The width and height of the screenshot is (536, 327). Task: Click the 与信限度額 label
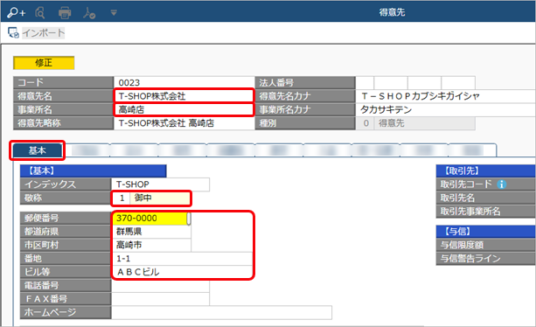coord(462,245)
